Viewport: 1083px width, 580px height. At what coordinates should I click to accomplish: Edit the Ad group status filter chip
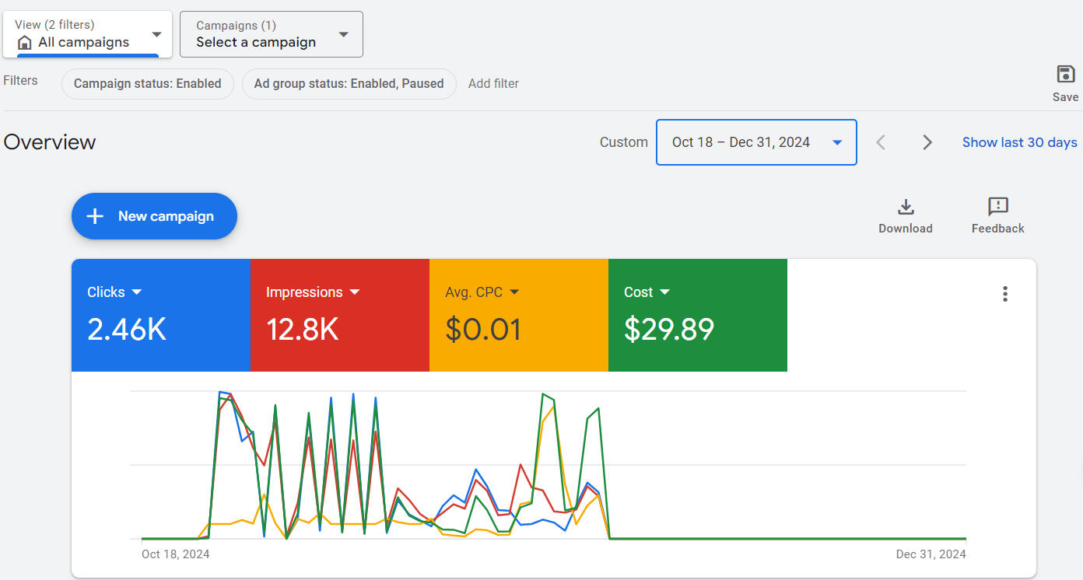(x=349, y=83)
